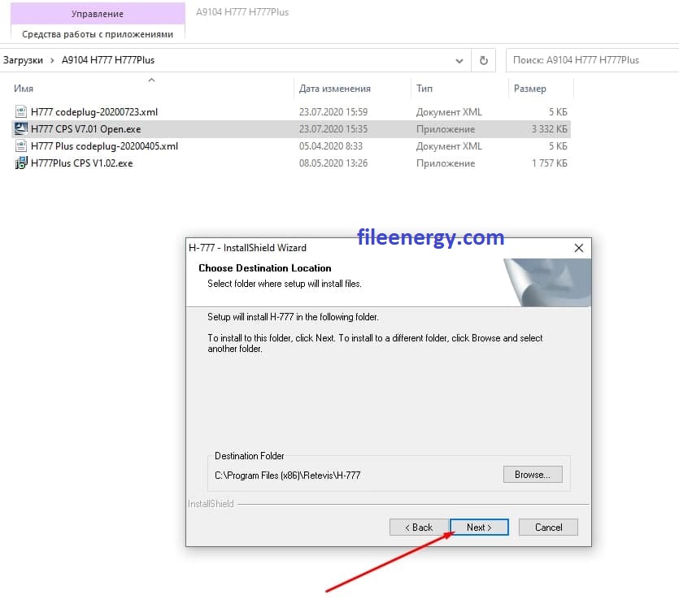This screenshot has width=679, height=608.
Task: Select file H777 Plus codeplug-20200405.xml
Action: tap(104, 145)
